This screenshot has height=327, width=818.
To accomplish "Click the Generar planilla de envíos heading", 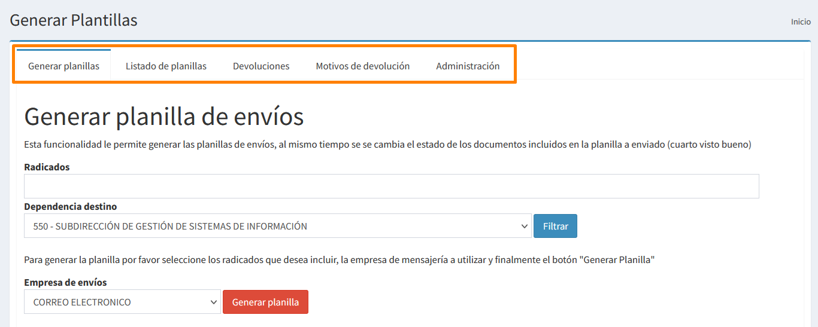I will tap(164, 116).
